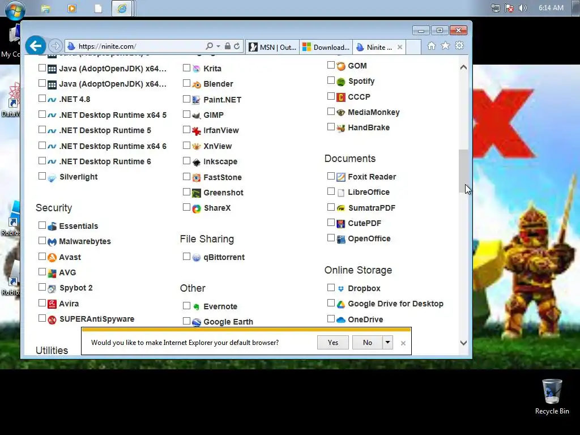Click the CCCP icon

point(340,97)
